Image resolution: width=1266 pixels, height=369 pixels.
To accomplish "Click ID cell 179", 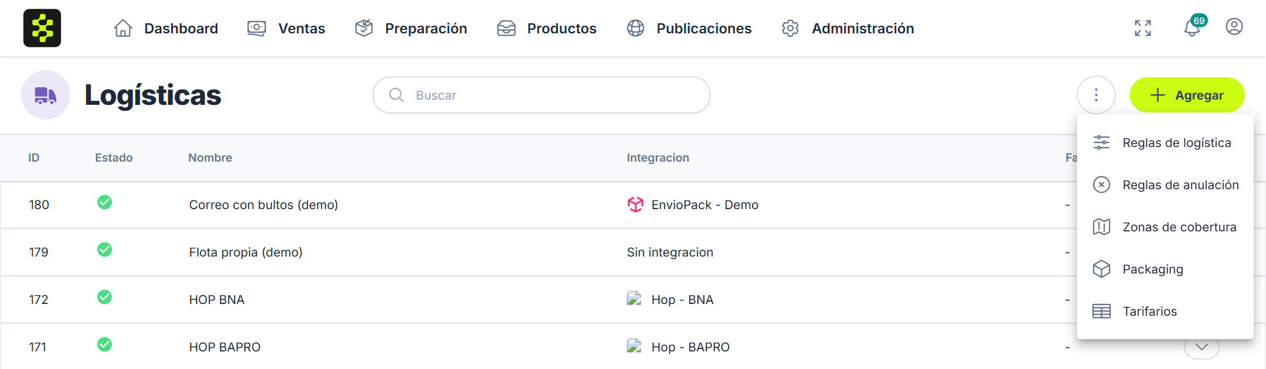I will click(x=39, y=252).
